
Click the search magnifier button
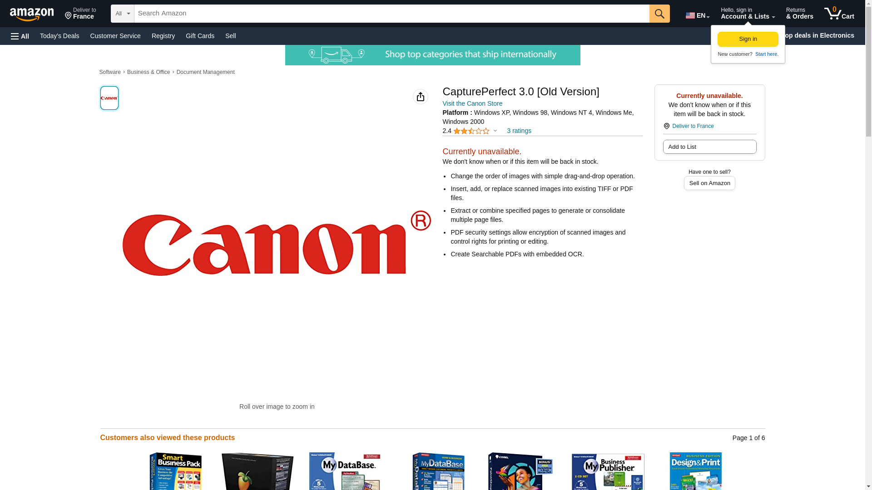[659, 14]
